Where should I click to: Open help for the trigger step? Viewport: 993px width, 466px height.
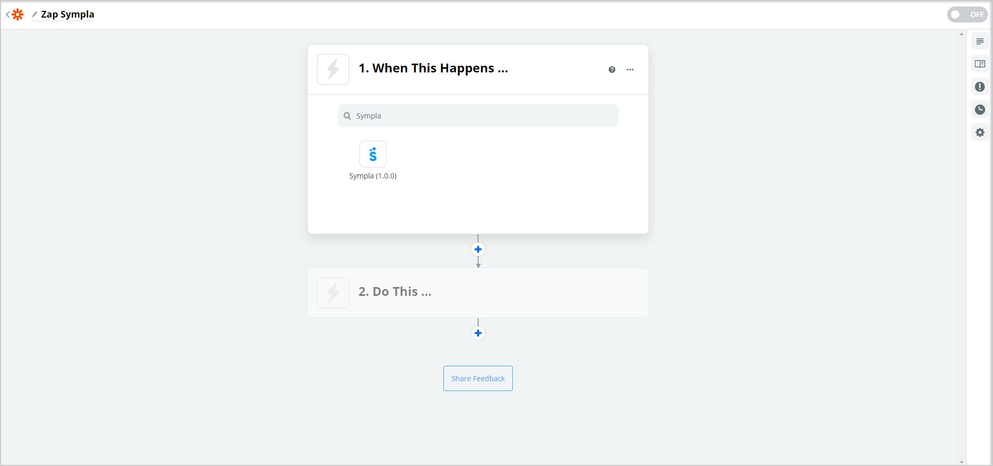pos(612,69)
